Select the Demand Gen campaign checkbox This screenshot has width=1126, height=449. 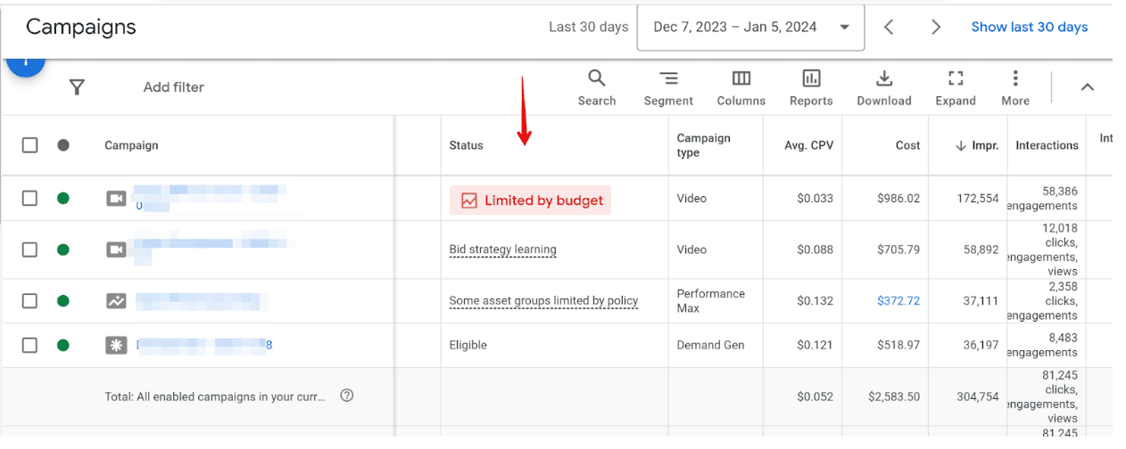tap(29, 346)
